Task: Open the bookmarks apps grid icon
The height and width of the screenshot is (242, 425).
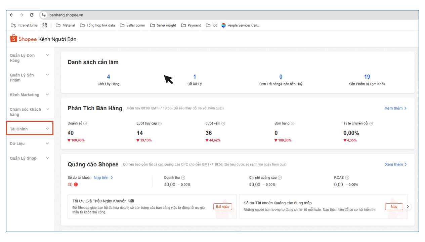Action: click(x=45, y=25)
